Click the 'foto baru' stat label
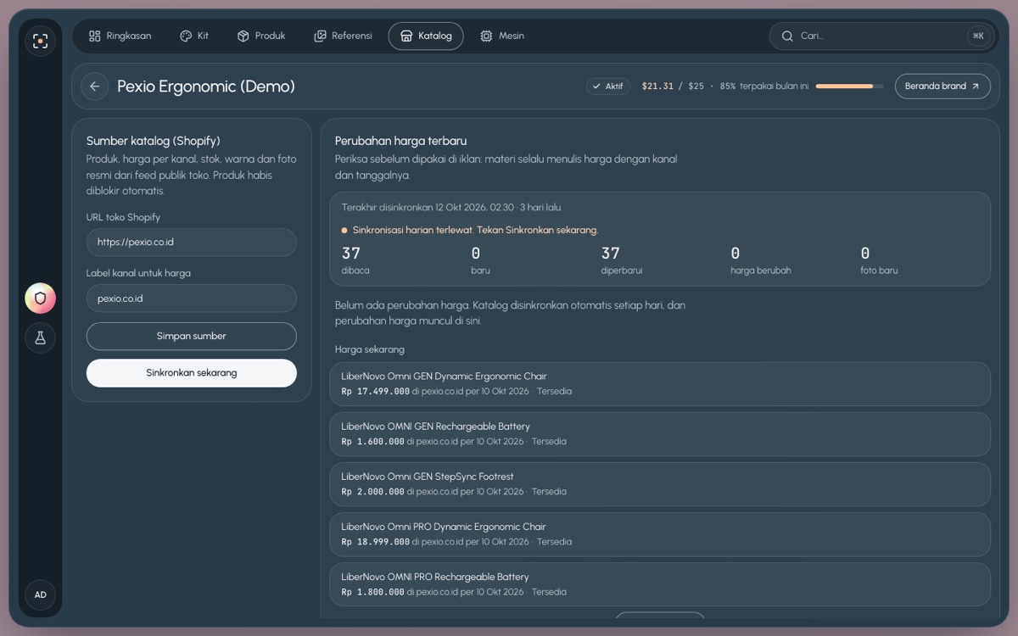 pyautogui.click(x=879, y=271)
